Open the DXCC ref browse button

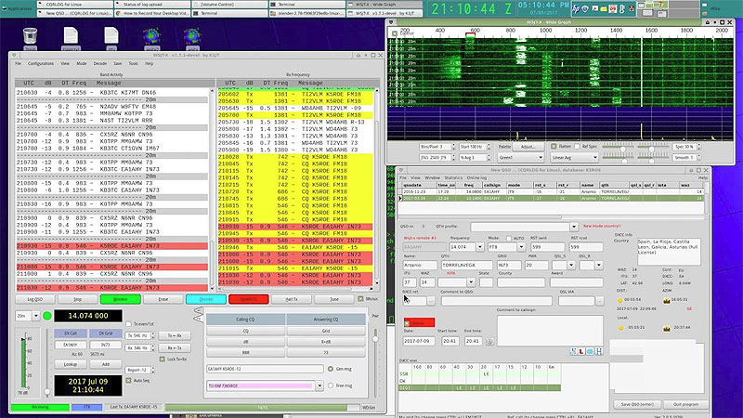click(431, 301)
